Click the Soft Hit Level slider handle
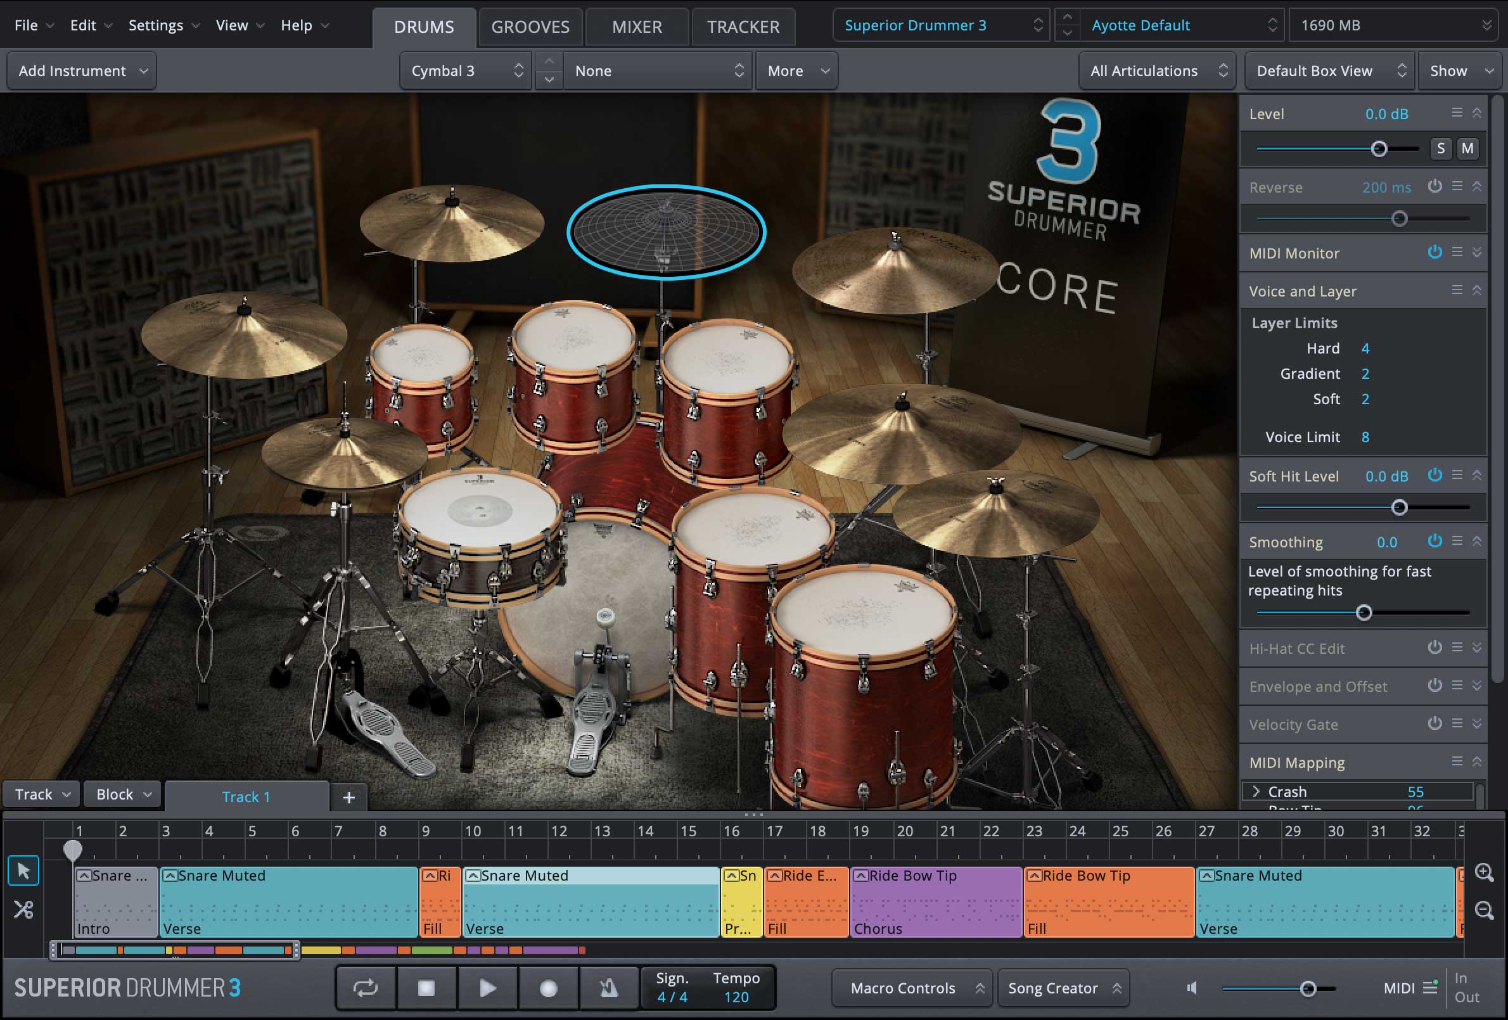Viewport: 1508px width, 1020px height. pyautogui.click(x=1399, y=507)
